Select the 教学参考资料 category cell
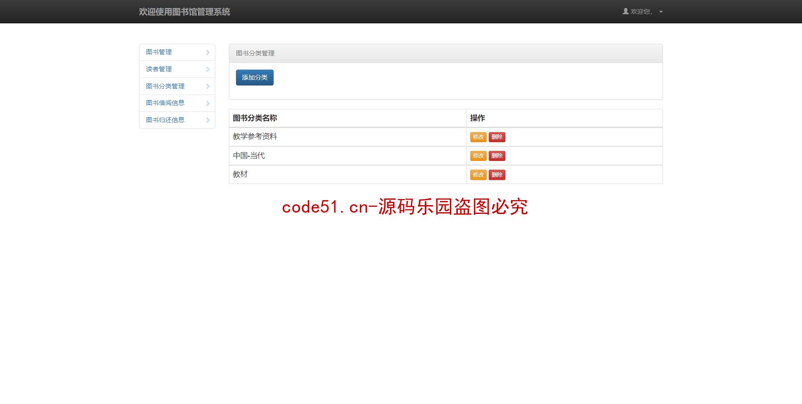 (x=348, y=137)
